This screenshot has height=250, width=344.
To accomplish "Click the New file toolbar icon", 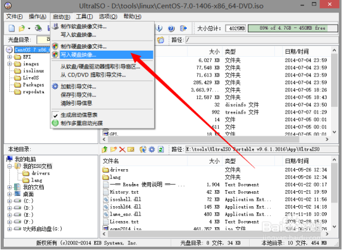I will (12, 28).
